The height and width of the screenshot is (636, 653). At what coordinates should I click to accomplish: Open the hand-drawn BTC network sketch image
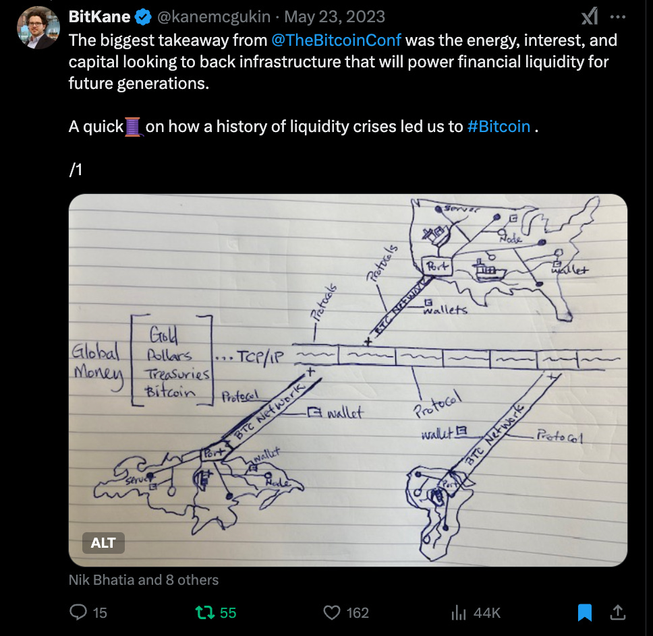click(x=347, y=380)
